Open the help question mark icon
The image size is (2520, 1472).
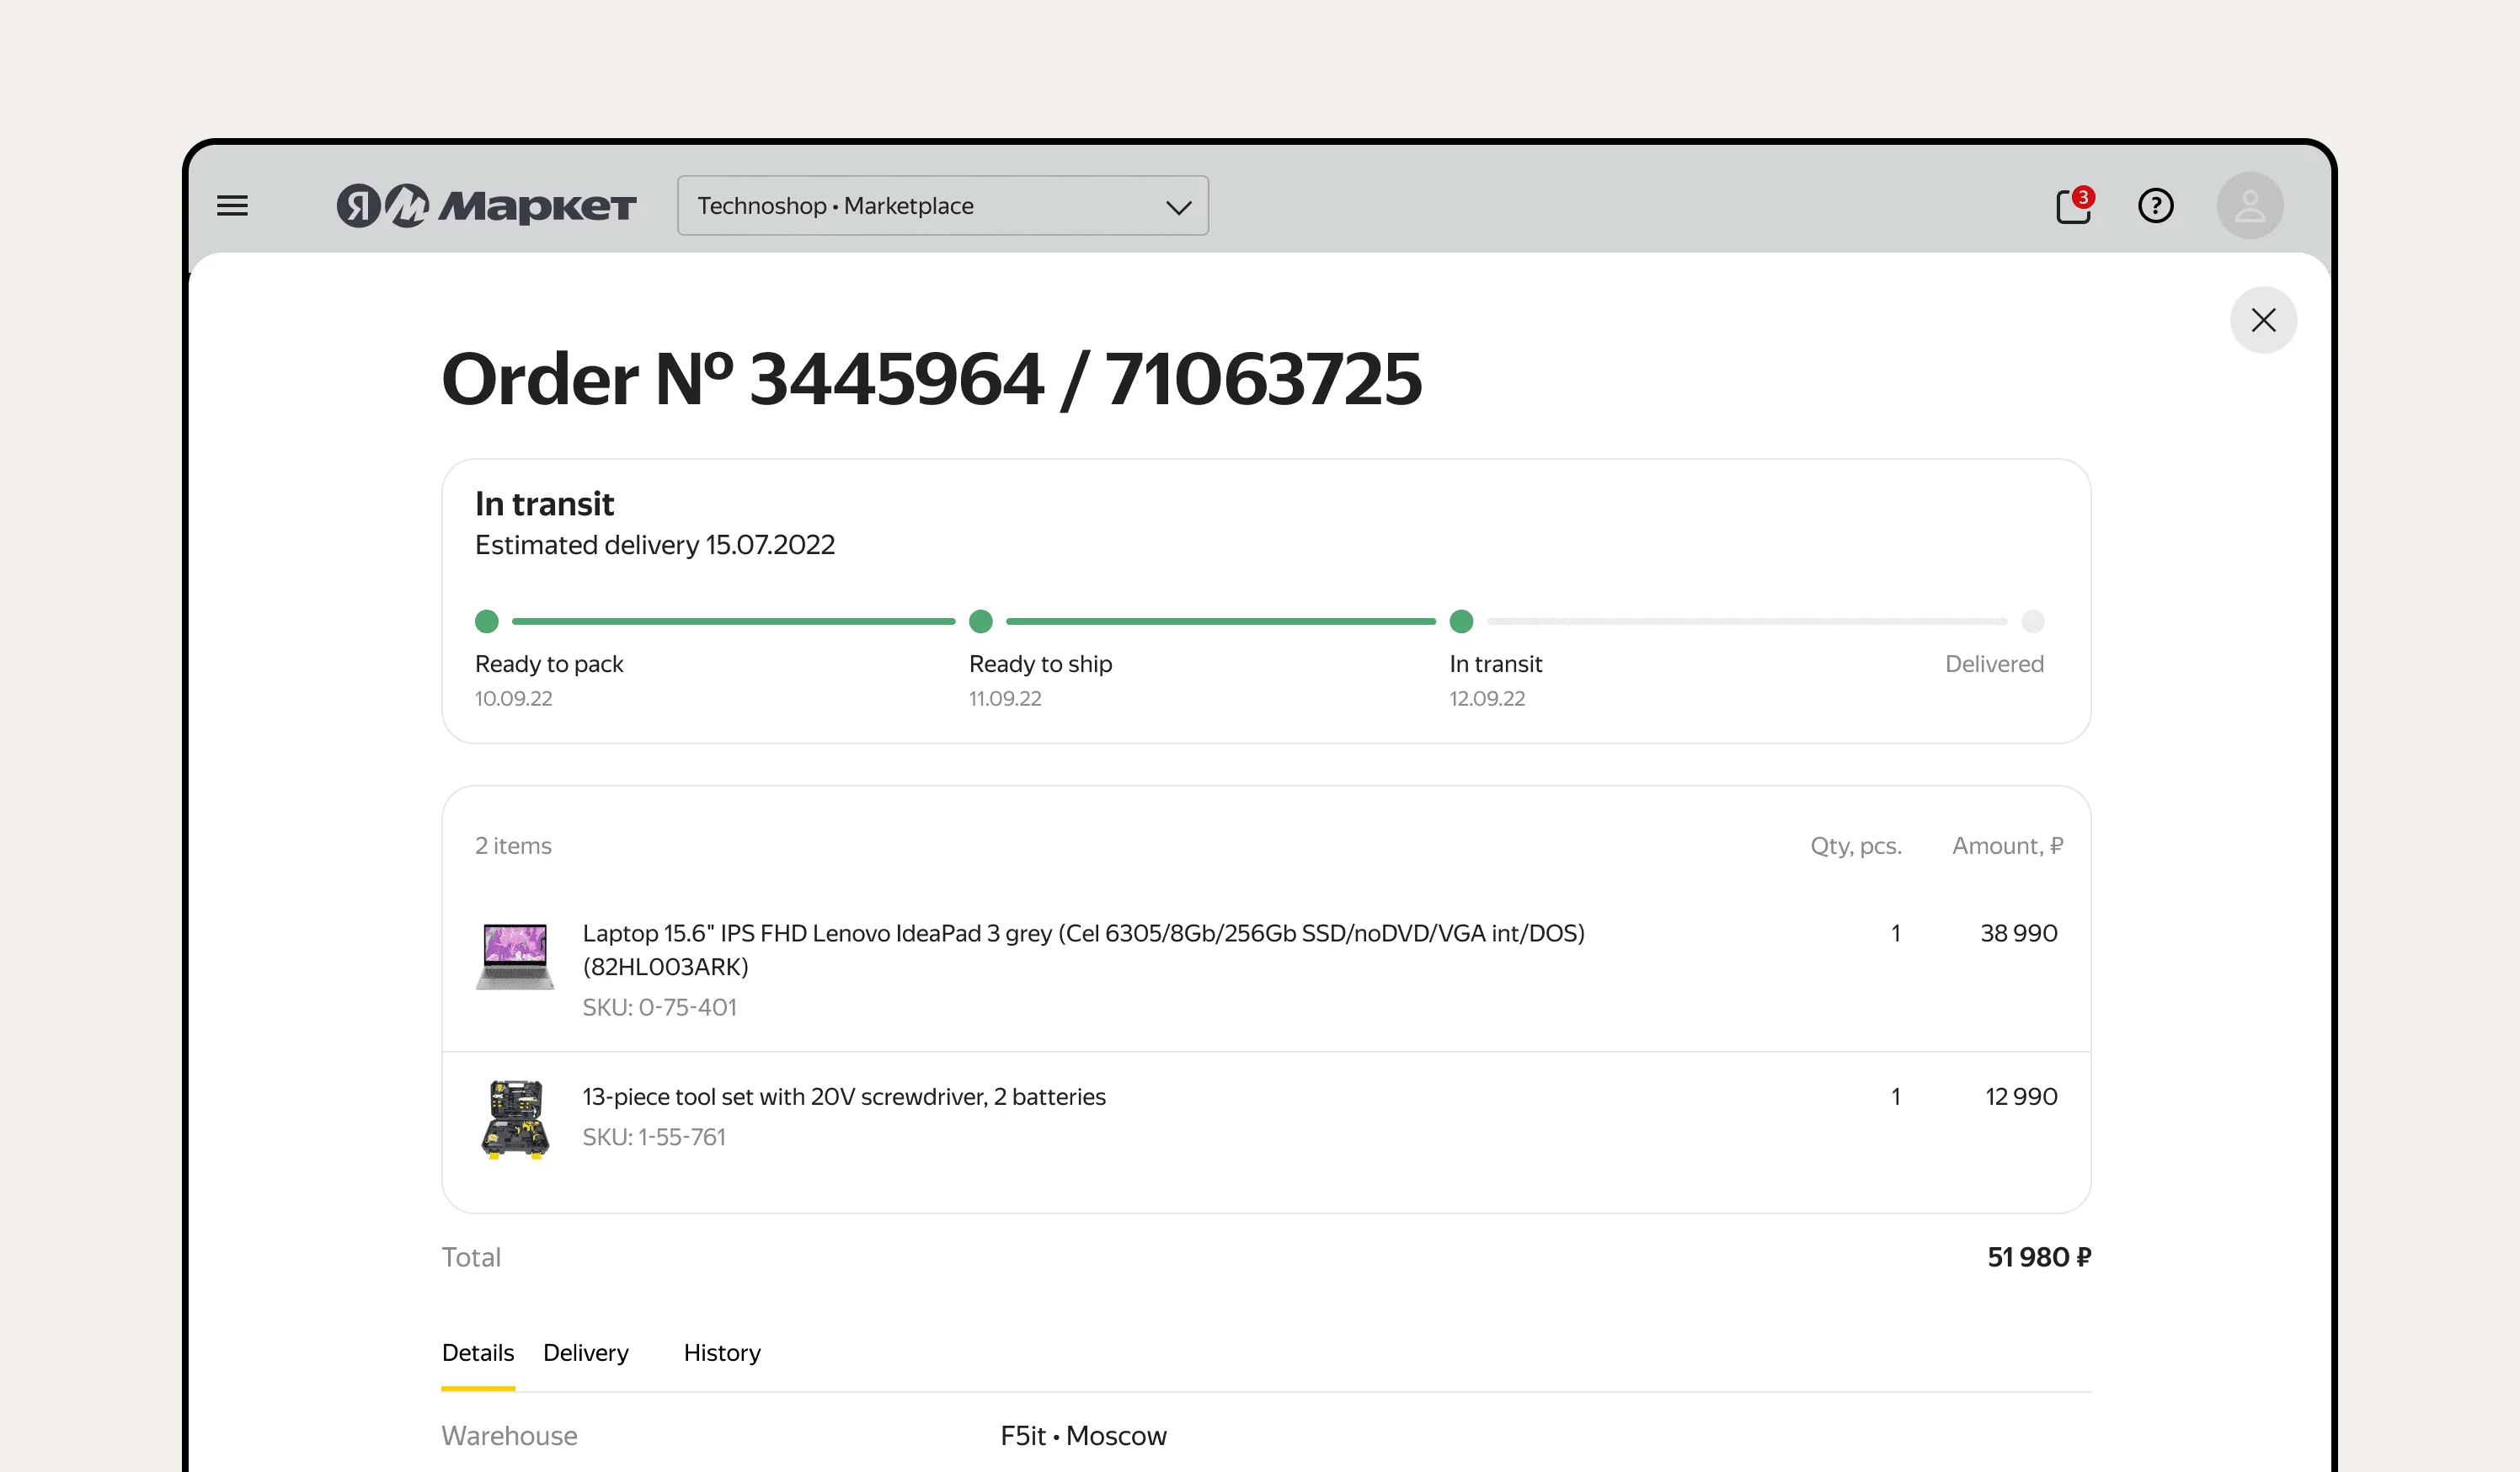2155,206
